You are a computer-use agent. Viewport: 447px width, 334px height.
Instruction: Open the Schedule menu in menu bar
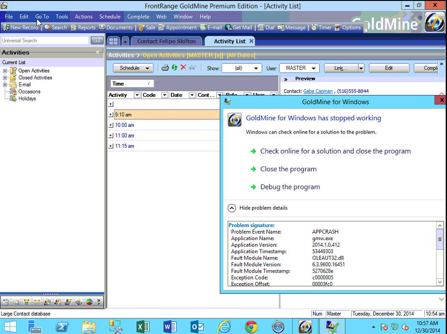110,16
